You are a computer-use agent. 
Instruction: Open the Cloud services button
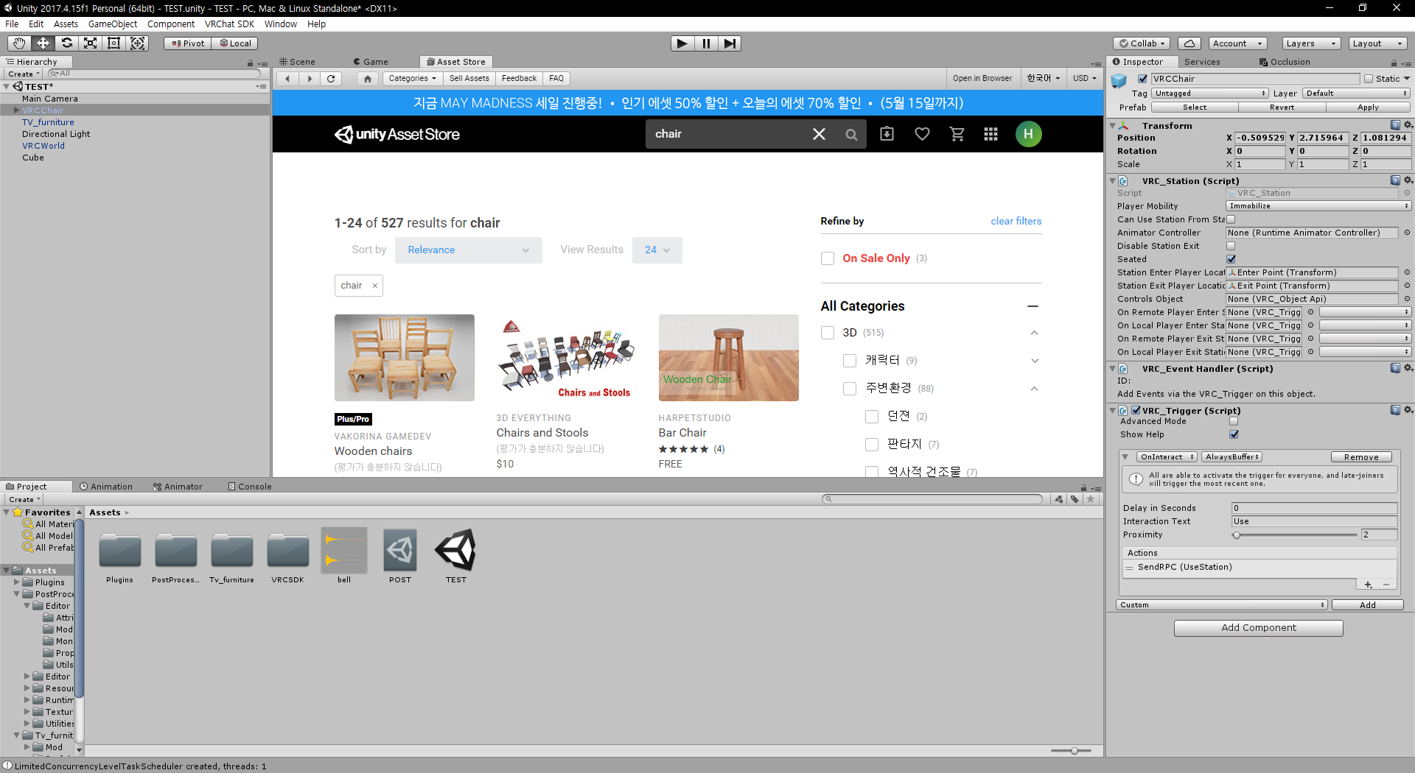[1189, 43]
